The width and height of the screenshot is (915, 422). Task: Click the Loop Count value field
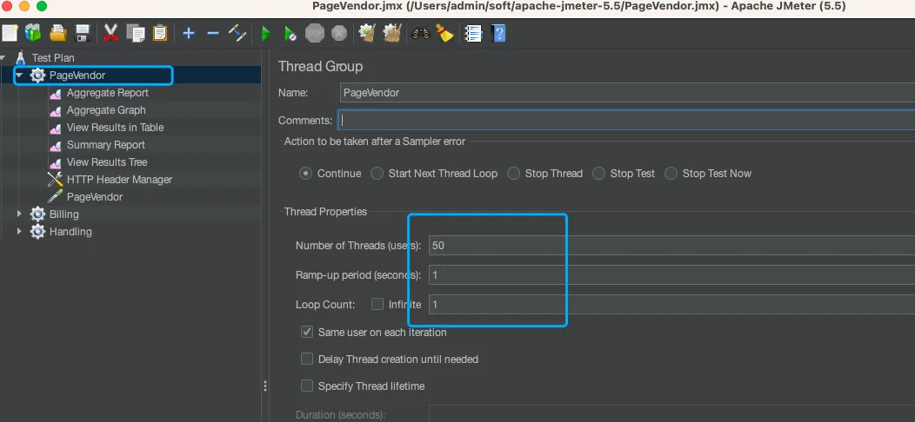click(671, 304)
